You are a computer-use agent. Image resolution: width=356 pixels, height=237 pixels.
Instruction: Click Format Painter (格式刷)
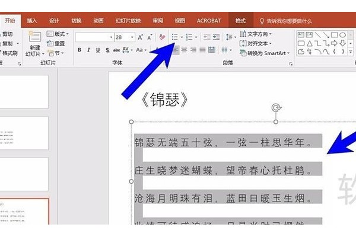pos(9,53)
